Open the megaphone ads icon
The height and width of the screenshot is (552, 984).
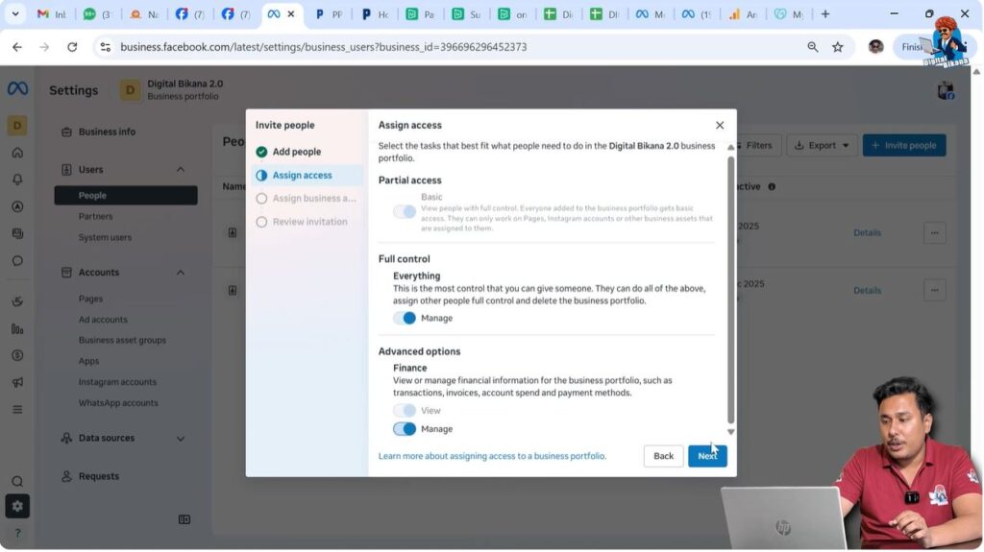(x=17, y=383)
